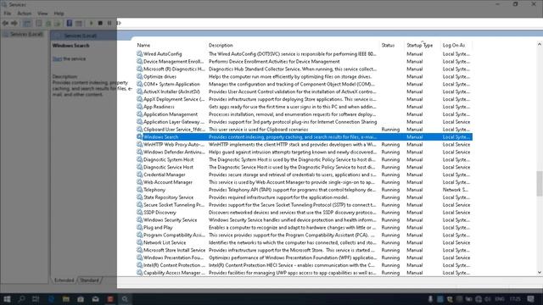
Task: Click the gear icon beside Plug and Play
Action: (139, 227)
